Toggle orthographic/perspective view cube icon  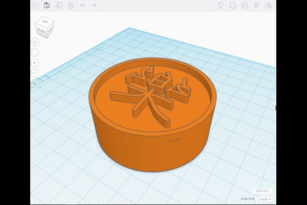coord(35,83)
